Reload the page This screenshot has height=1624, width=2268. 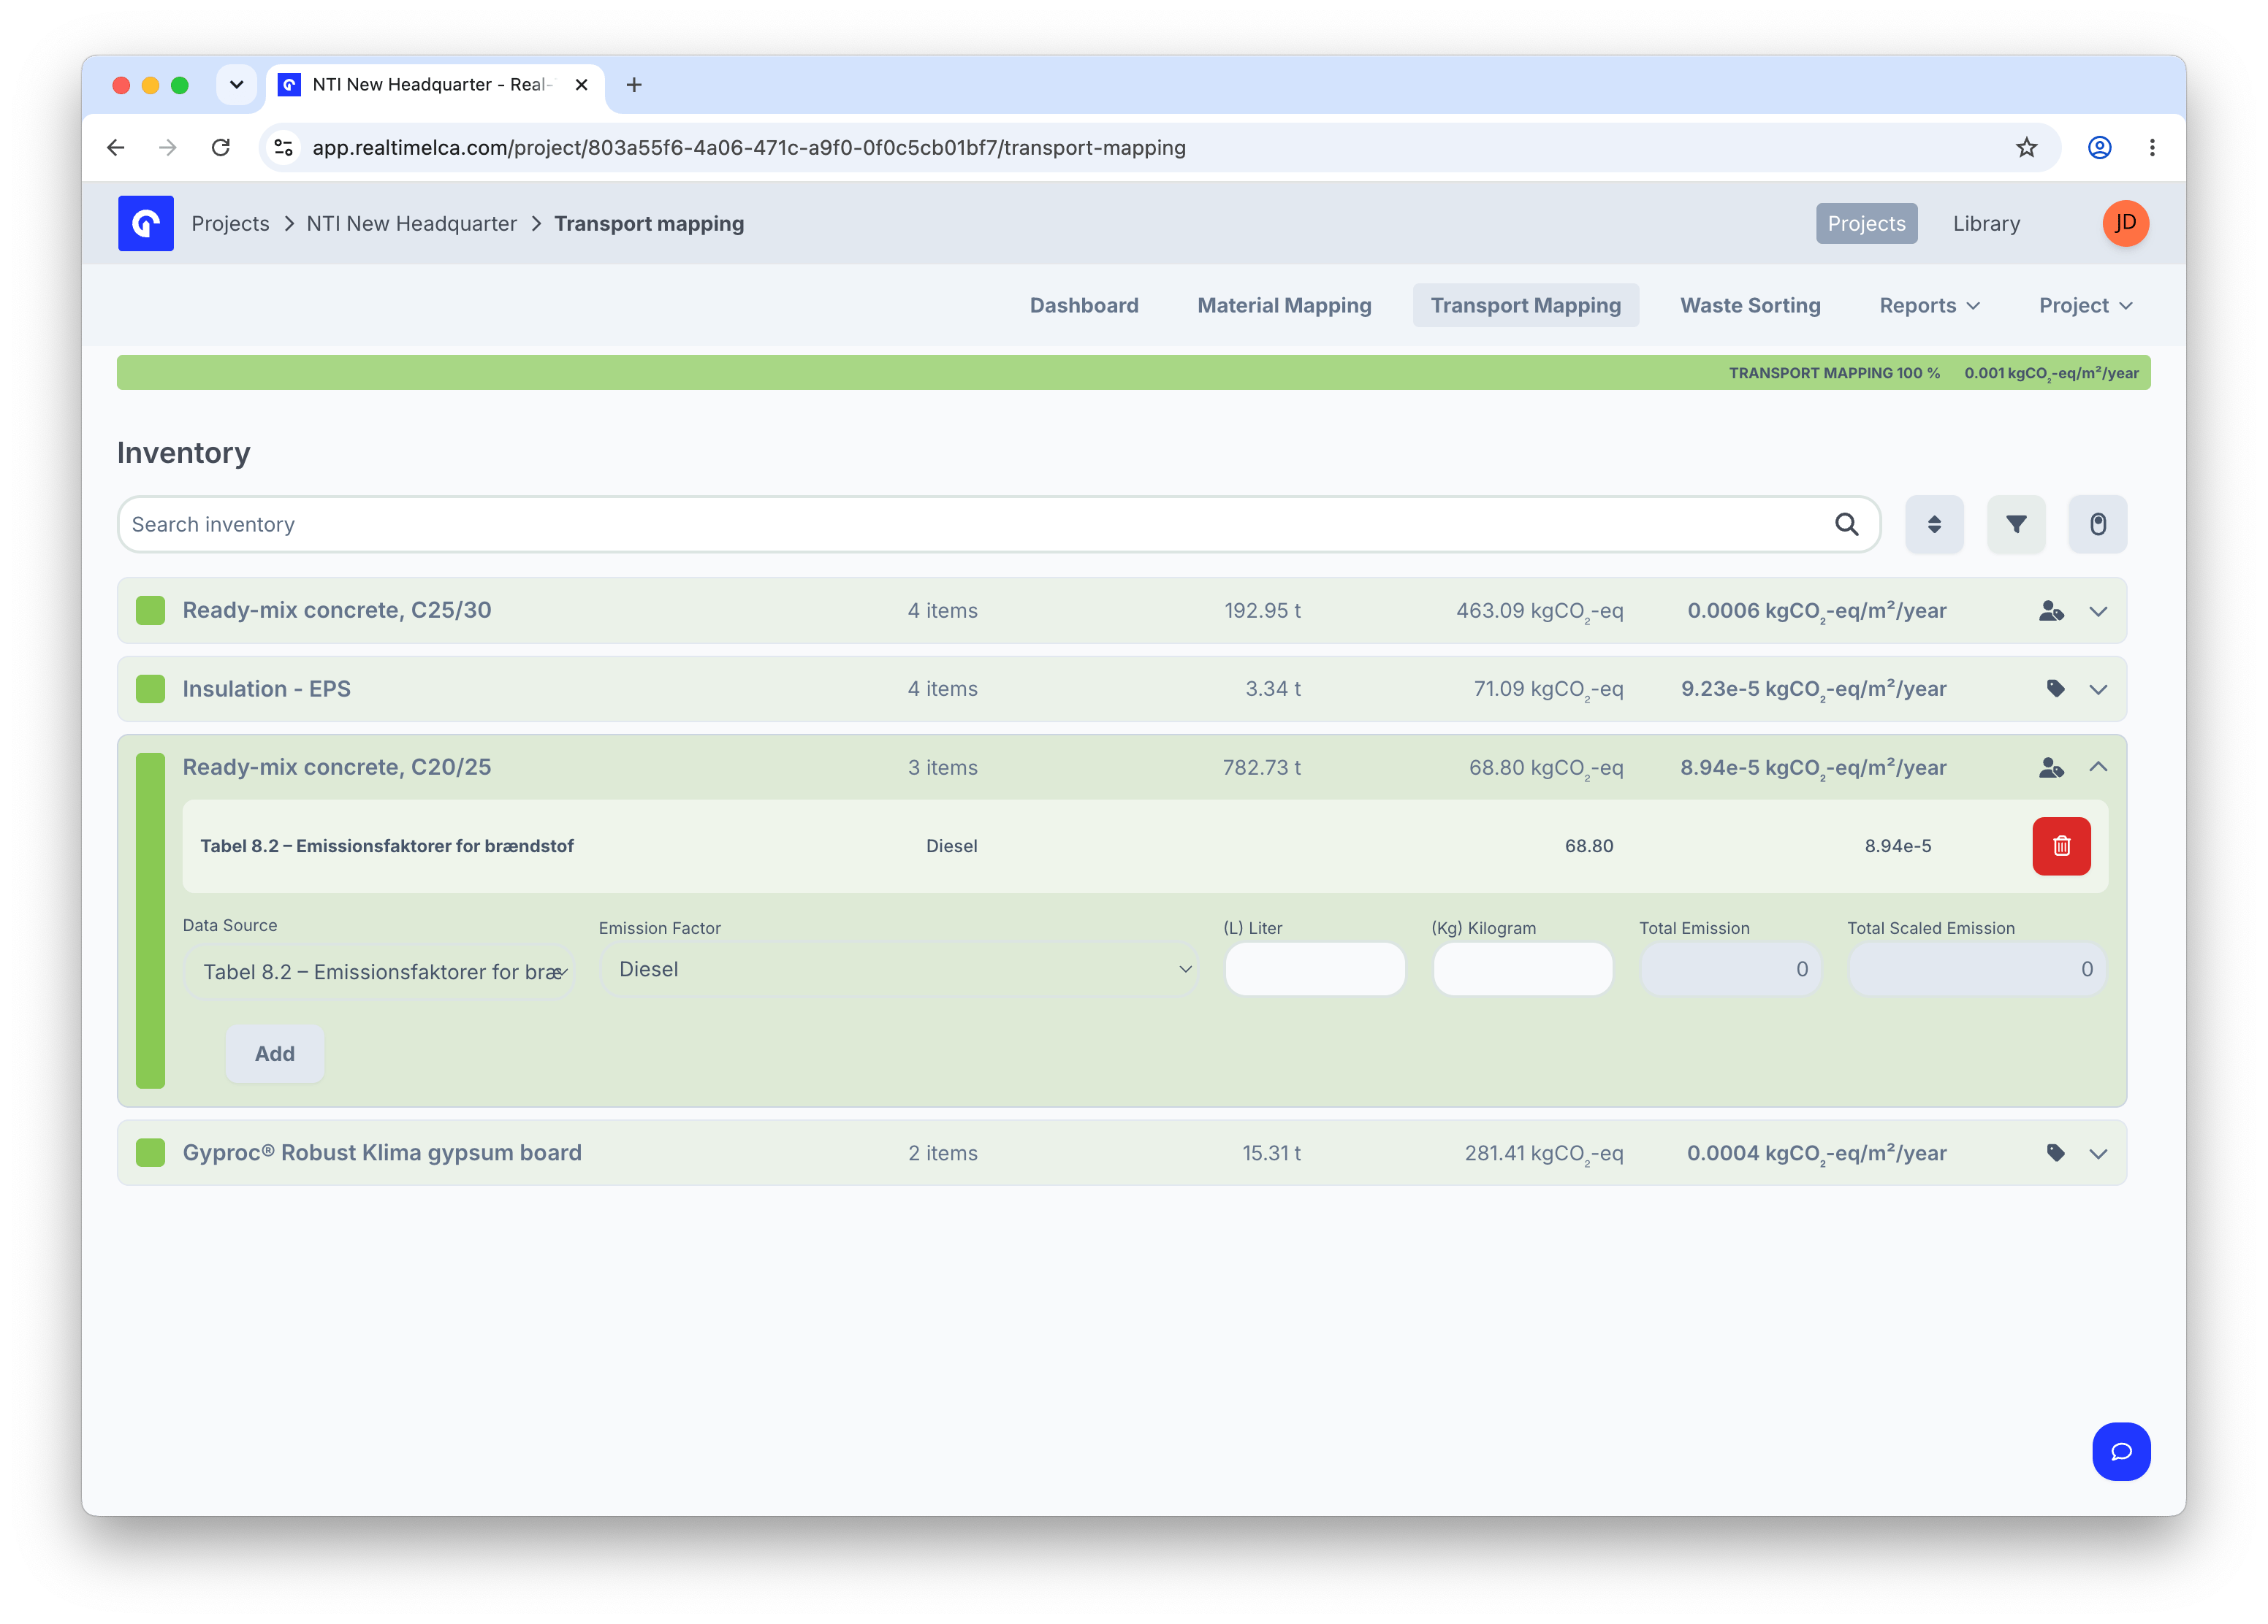tap(220, 148)
